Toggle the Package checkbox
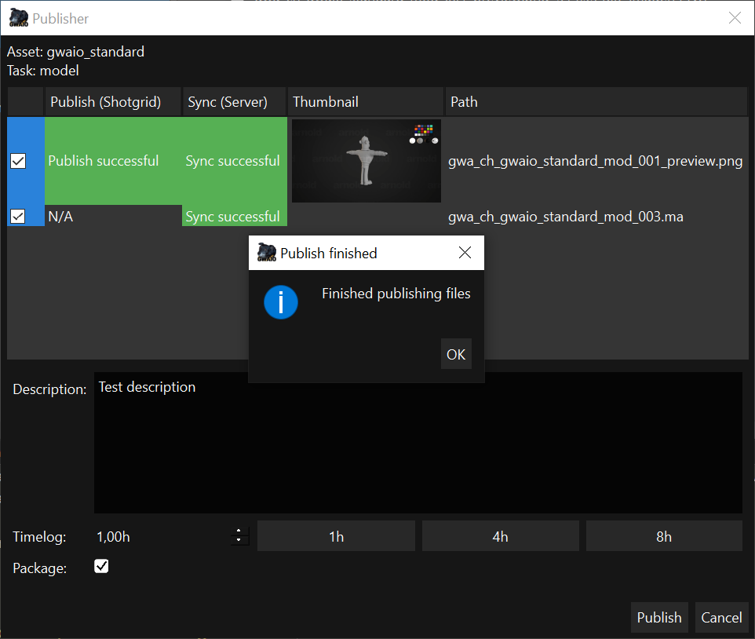 click(x=101, y=566)
